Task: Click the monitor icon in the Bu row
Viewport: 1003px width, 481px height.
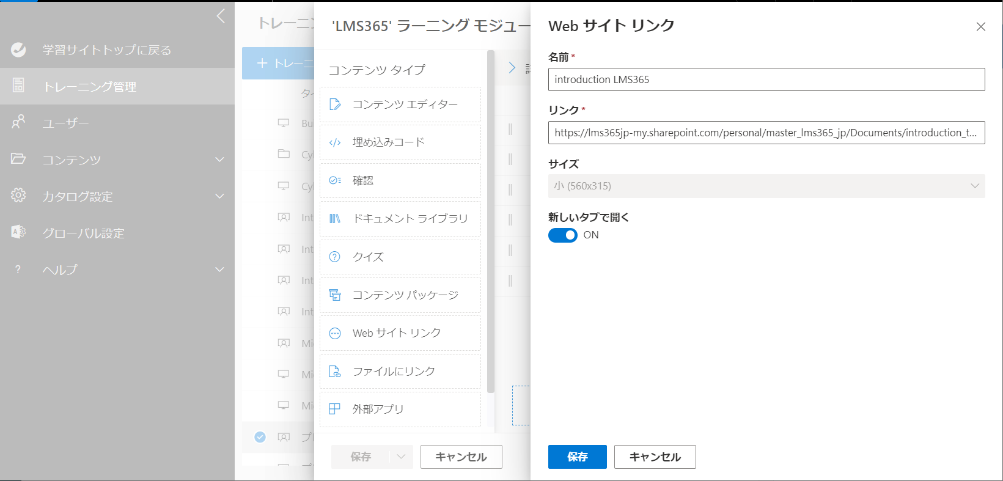Action: point(284,123)
